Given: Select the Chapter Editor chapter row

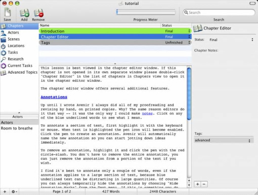Looking at the screenshot, I should click(115, 37).
